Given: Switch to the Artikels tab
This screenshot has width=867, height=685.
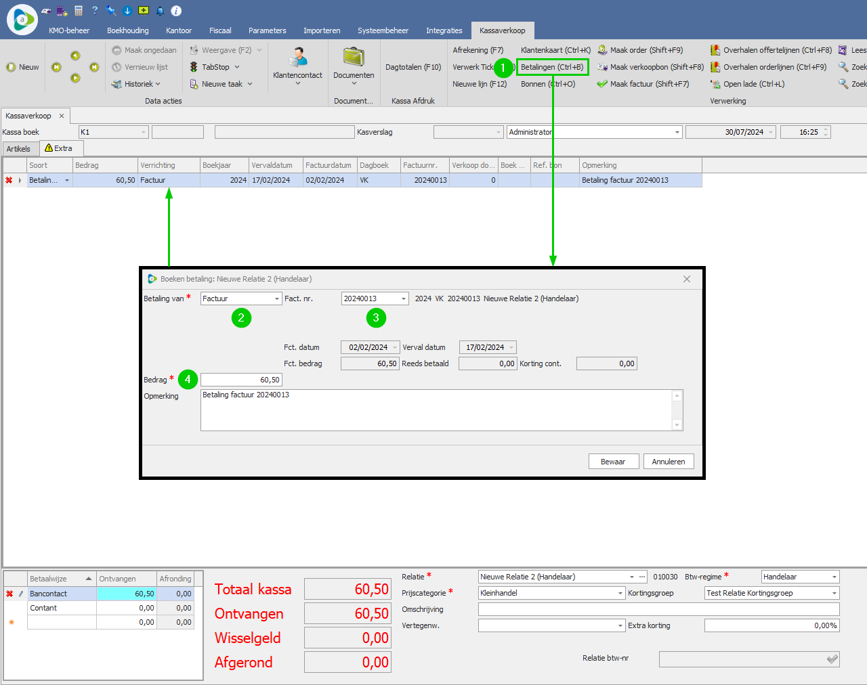Looking at the screenshot, I should click(x=18, y=149).
